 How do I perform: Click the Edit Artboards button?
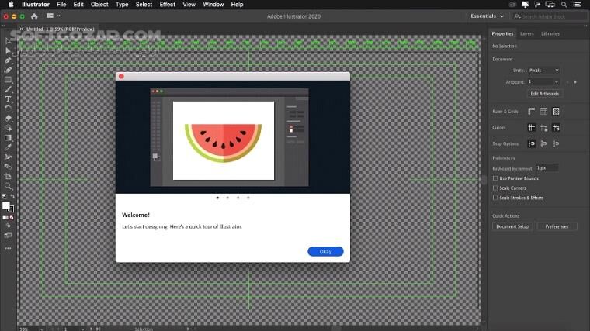544,94
